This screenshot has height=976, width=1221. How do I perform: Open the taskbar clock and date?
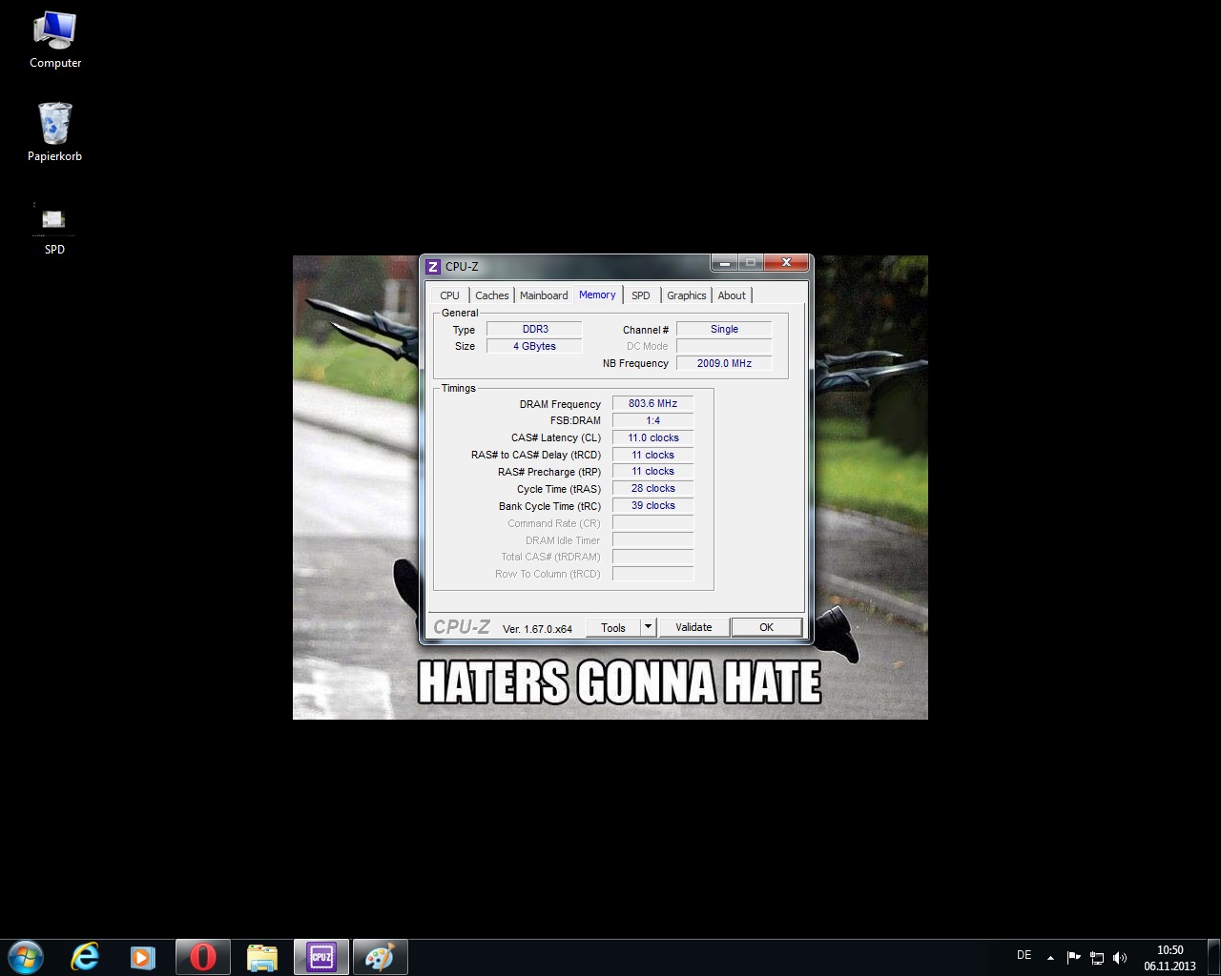1169,957
